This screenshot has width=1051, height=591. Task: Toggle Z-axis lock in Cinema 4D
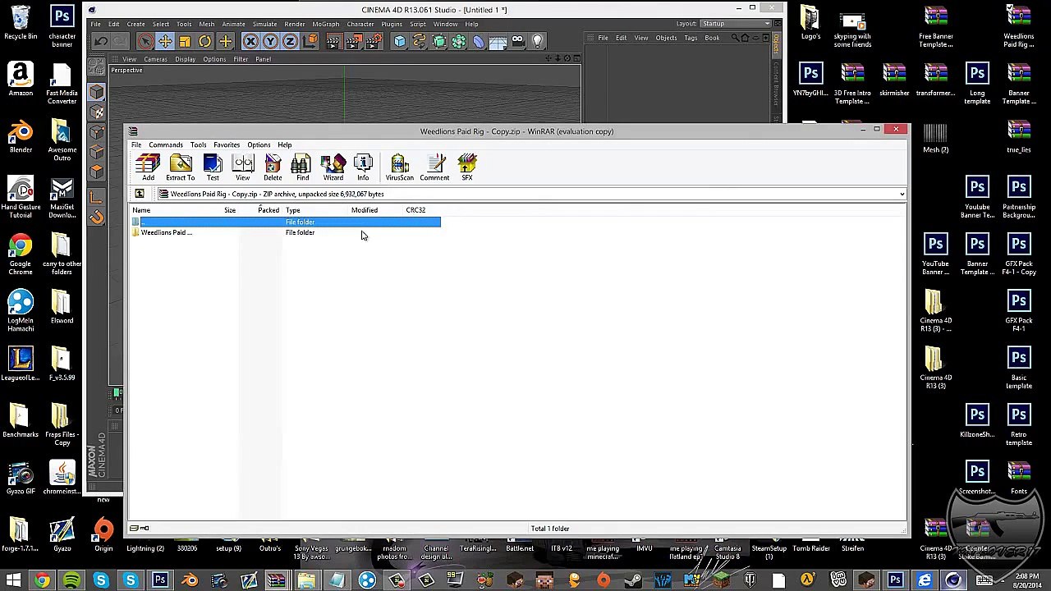(x=290, y=41)
